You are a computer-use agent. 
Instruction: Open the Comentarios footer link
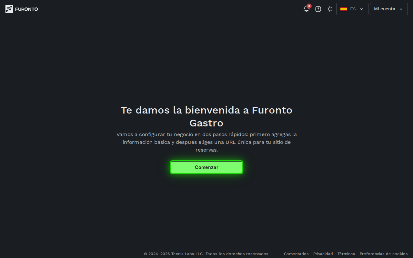pos(296,254)
